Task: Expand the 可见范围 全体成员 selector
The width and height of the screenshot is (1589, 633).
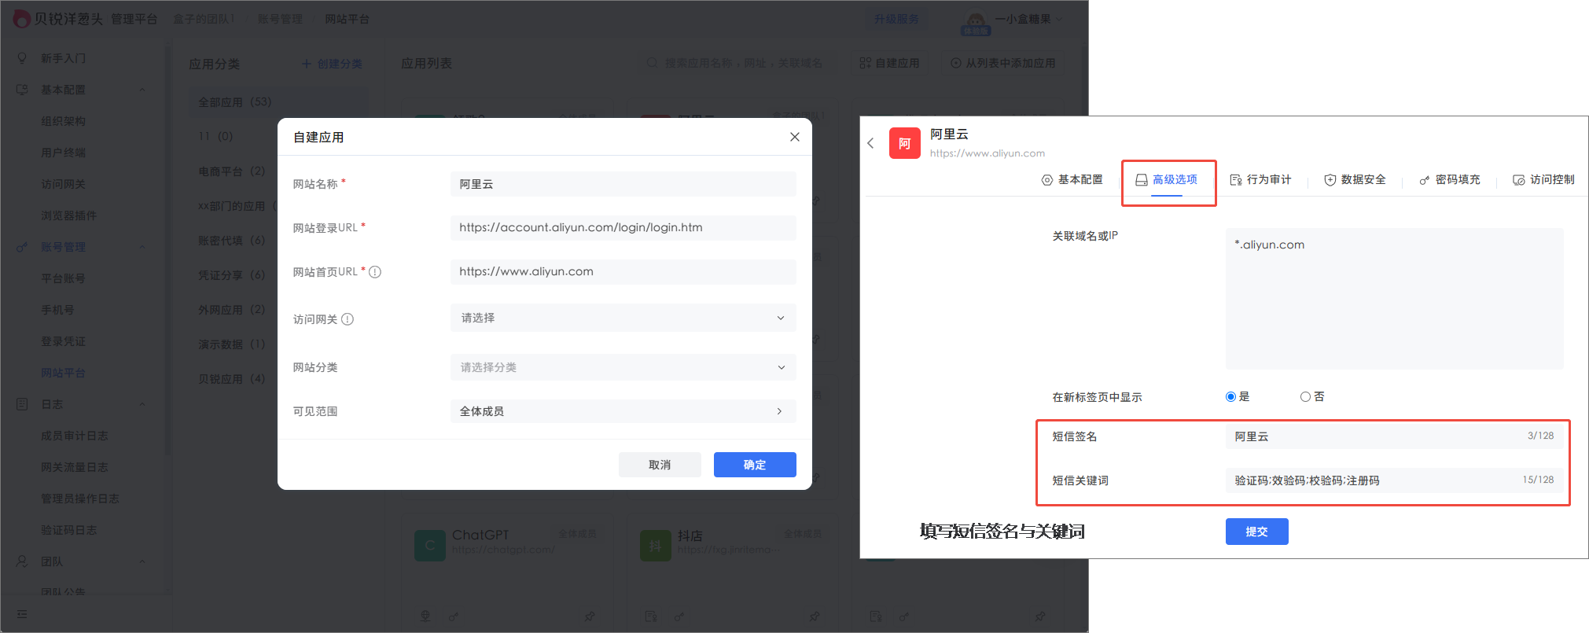Action: [623, 411]
